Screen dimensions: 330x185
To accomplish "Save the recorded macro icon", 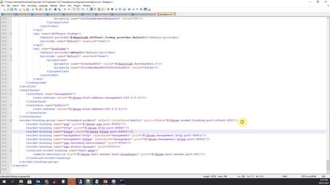I will pyautogui.click(x=124, y=9).
